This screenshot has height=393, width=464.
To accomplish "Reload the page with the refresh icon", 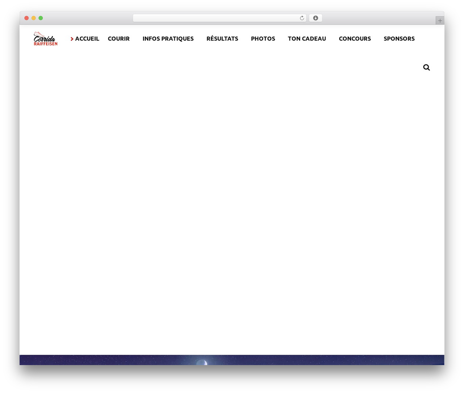I will point(302,18).
